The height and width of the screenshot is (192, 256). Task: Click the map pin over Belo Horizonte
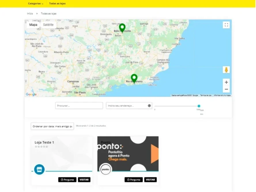pyautogui.click(x=122, y=28)
